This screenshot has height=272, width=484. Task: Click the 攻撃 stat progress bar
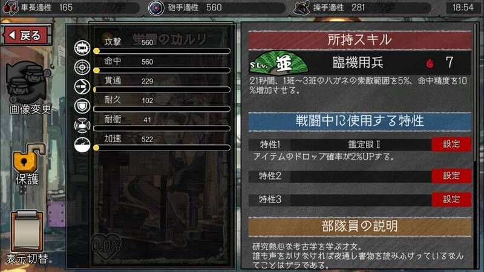tap(162, 51)
